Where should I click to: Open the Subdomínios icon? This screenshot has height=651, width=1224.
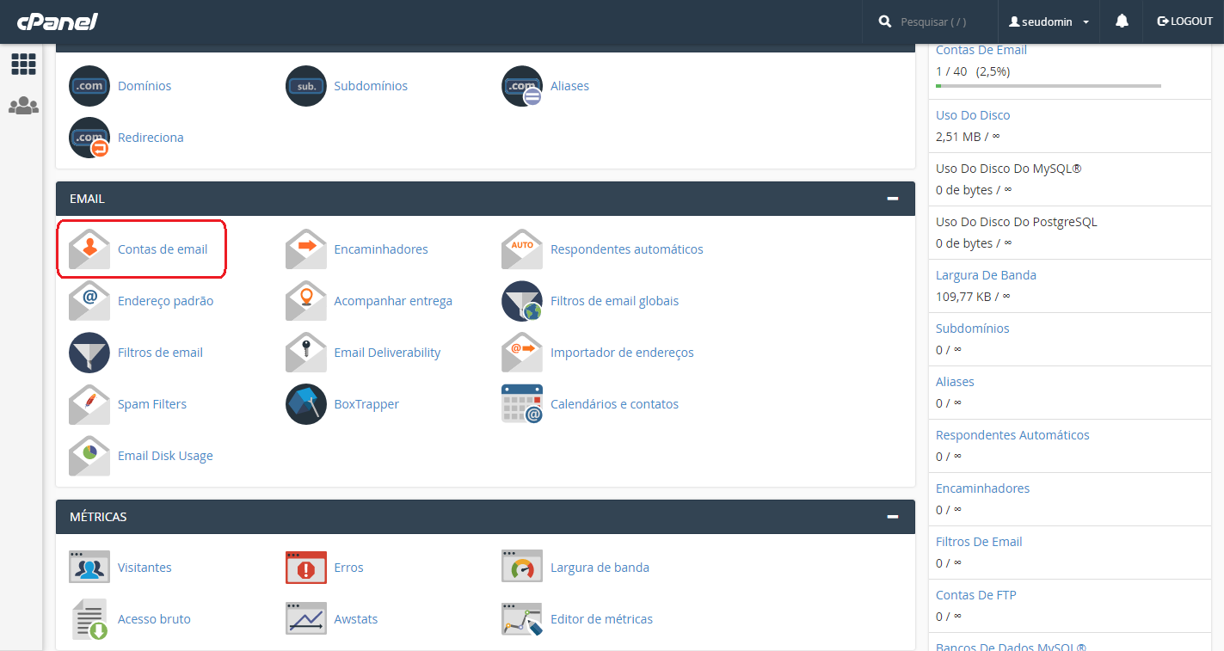coord(306,86)
